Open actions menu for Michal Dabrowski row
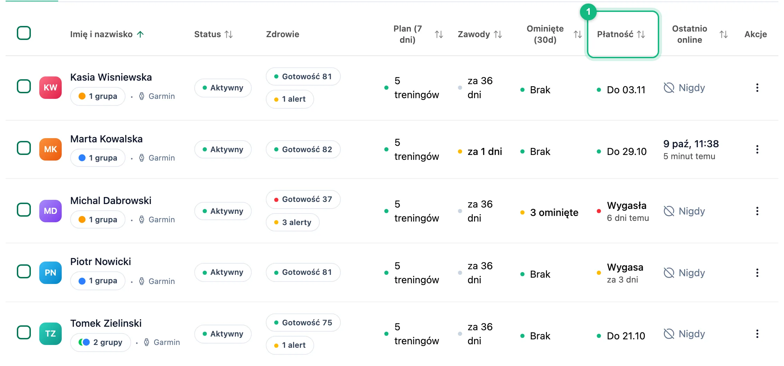Viewport: 784px width, 366px height. click(757, 211)
